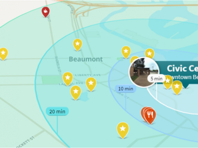Click the 20 min radius label

[x=57, y=112]
